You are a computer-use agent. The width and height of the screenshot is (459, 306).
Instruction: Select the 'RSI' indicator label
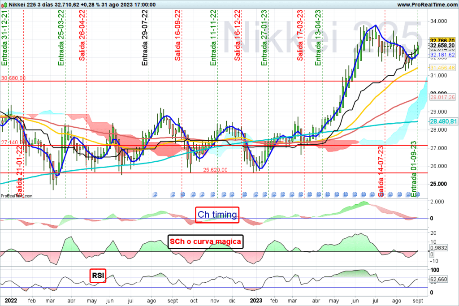[98, 276]
